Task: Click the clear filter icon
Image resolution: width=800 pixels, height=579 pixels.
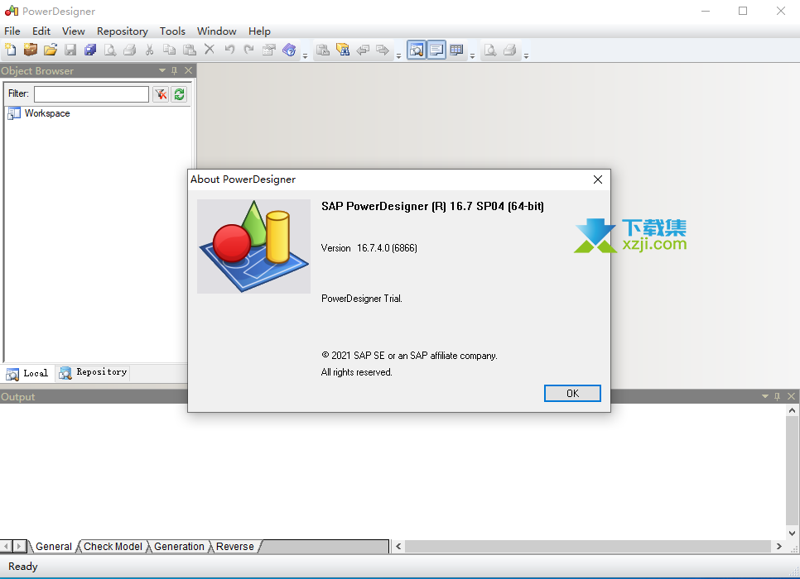Action: [x=161, y=93]
